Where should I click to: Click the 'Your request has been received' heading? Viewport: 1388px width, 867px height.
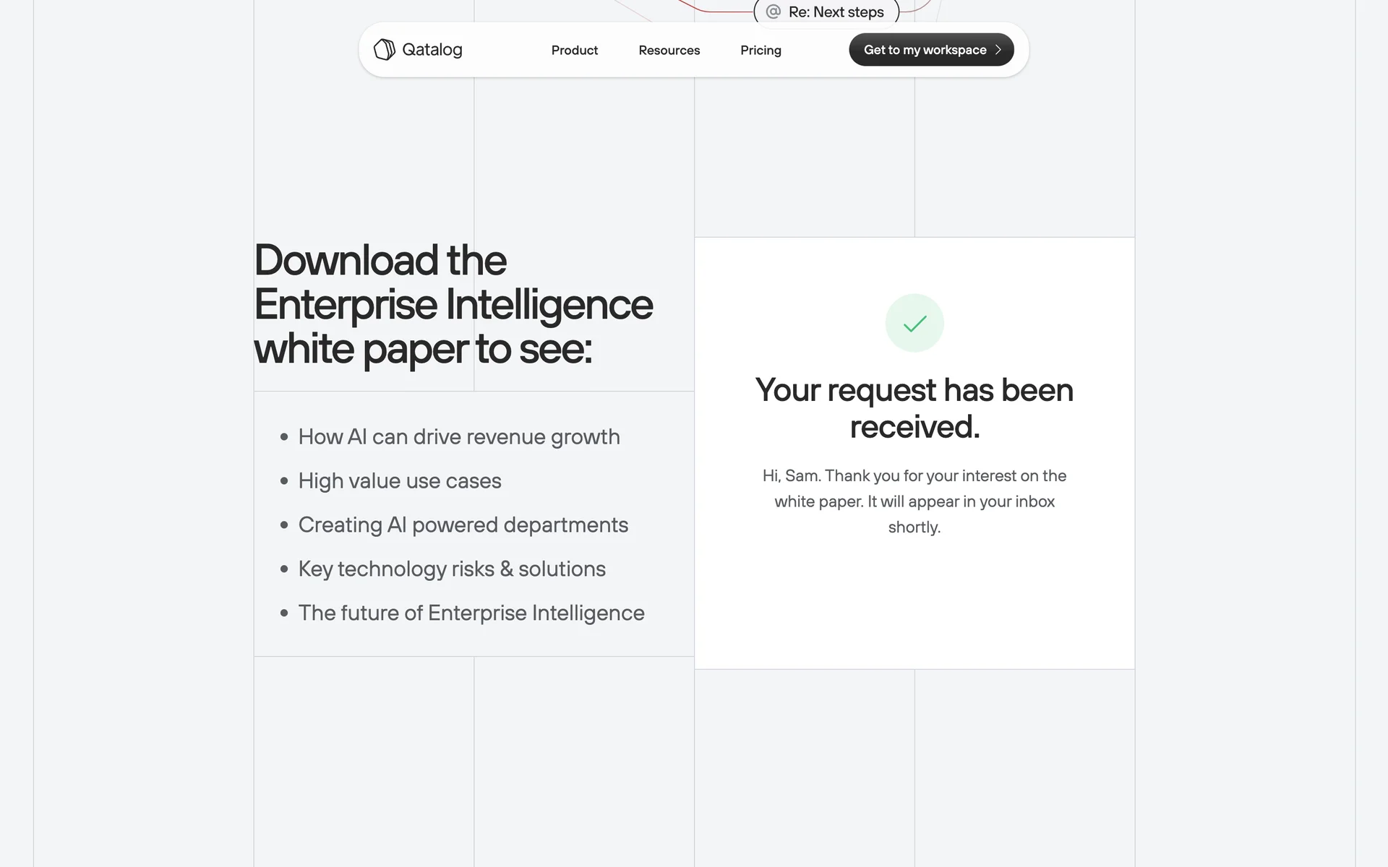914,408
